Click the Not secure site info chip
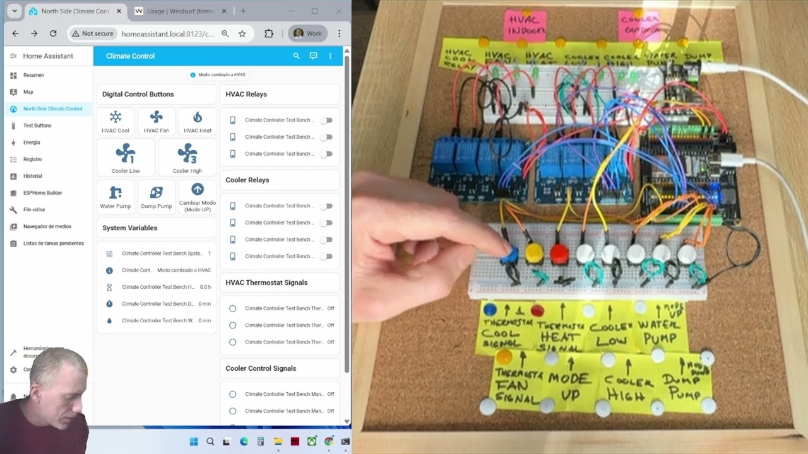The height and width of the screenshot is (454, 808). (x=92, y=33)
